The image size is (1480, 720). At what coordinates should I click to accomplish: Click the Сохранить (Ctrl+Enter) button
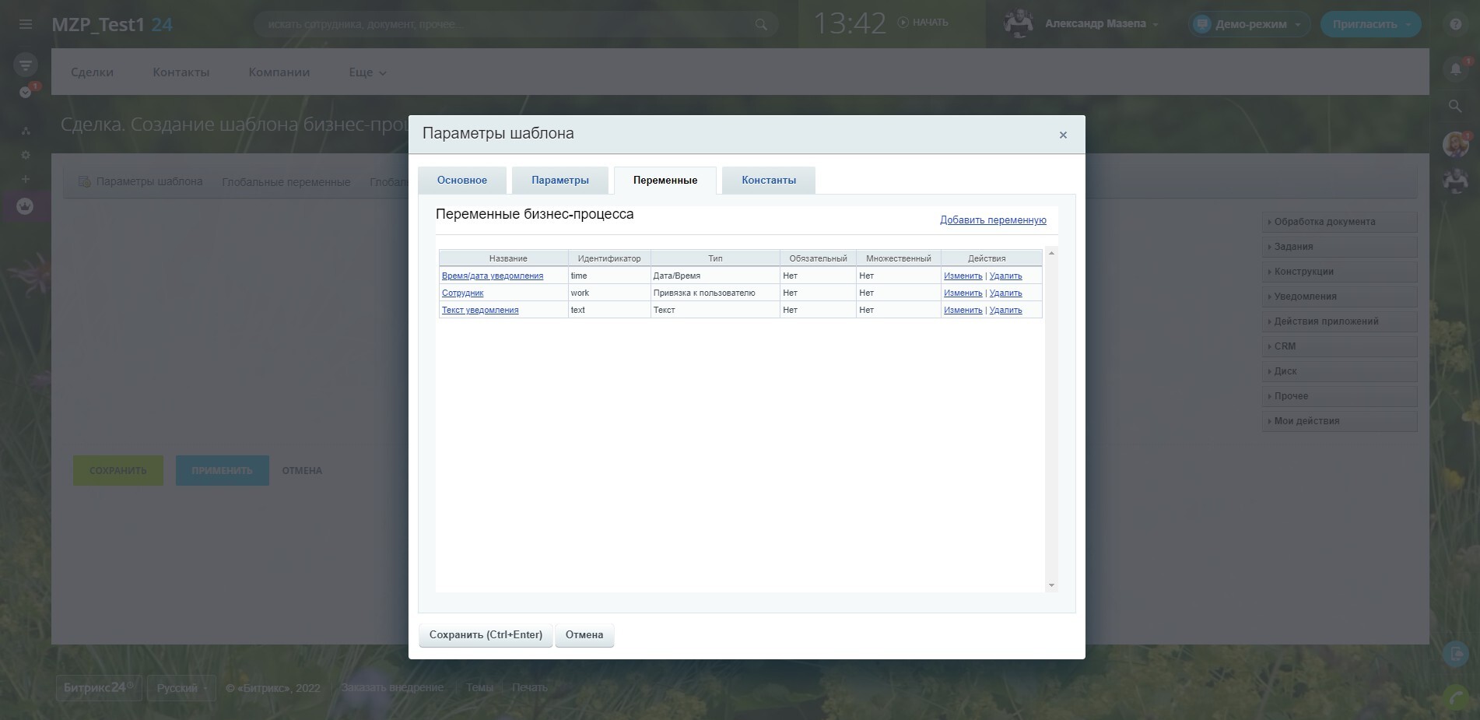(x=486, y=635)
